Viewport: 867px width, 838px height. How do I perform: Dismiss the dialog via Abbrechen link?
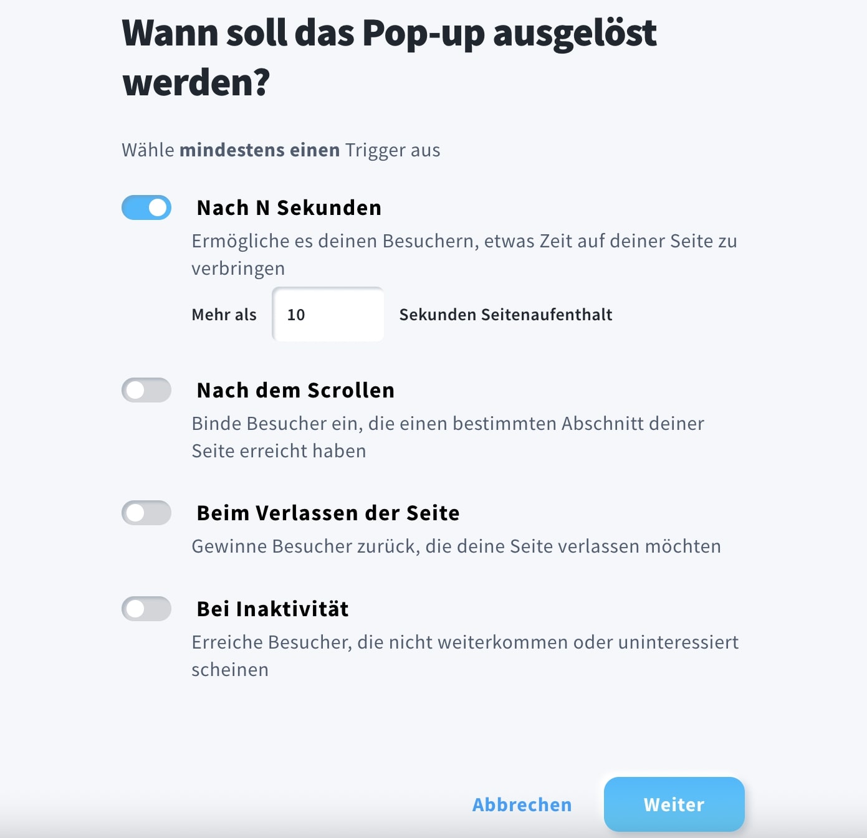pyautogui.click(x=522, y=805)
